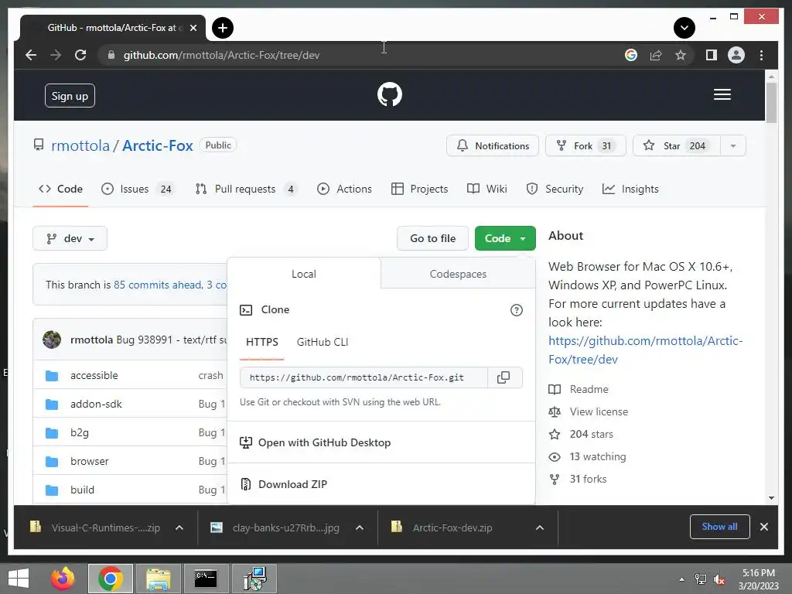Image resolution: width=792 pixels, height=594 pixels.
Task: Click the green Code dropdown button
Action: coord(505,238)
